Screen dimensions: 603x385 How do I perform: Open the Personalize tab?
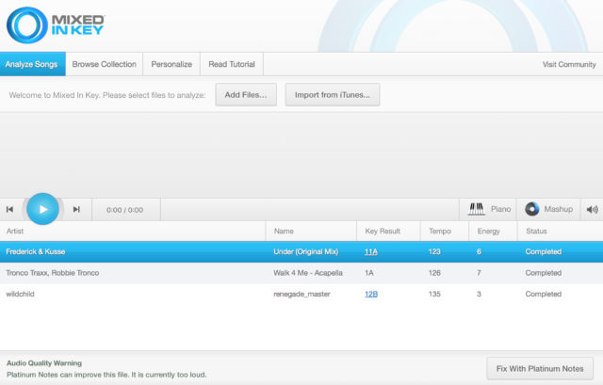(171, 64)
